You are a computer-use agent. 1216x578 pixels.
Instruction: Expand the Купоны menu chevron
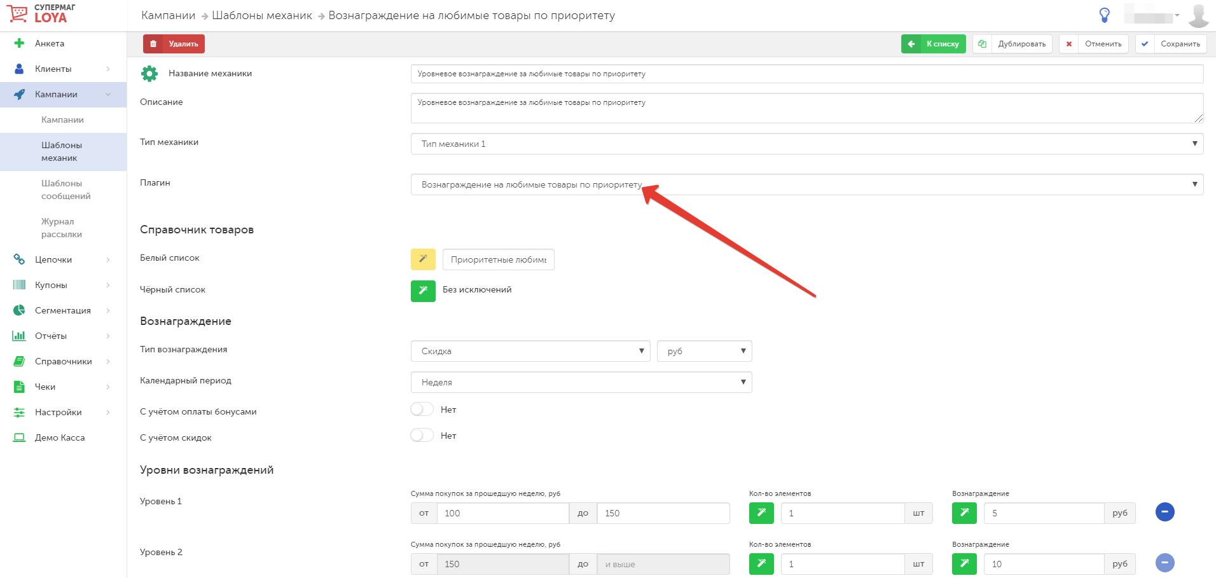108,285
